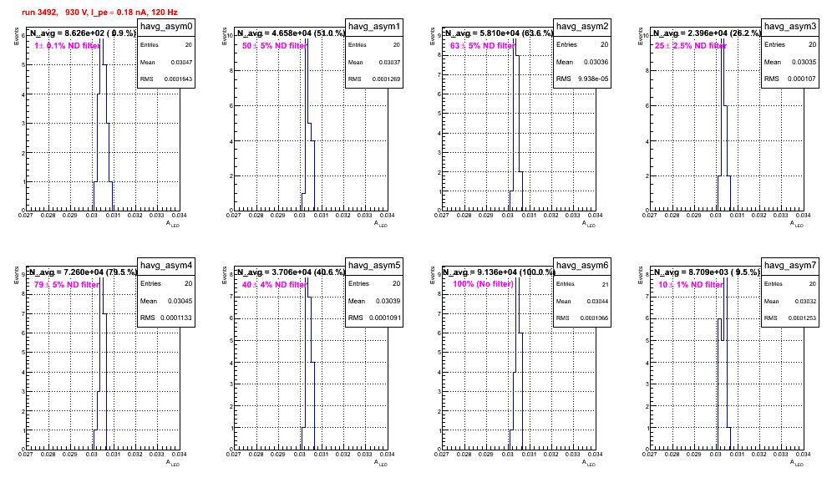Select the havg_asym7 stats box title
The height and width of the screenshot is (478, 832).
tap(790, 266)
